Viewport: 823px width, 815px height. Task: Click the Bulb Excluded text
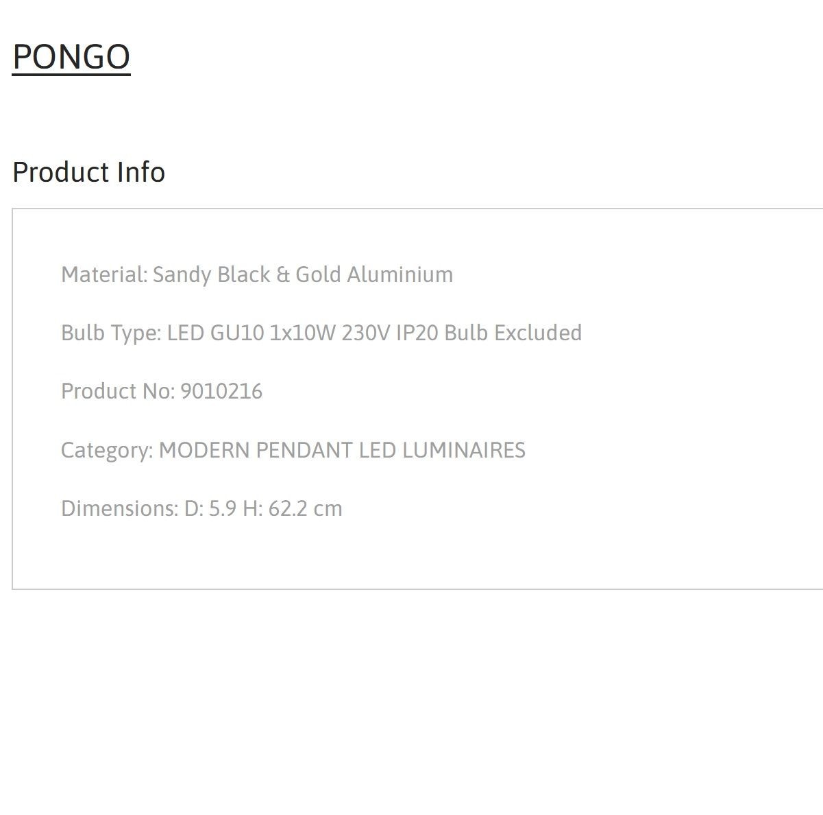(513, 333)
